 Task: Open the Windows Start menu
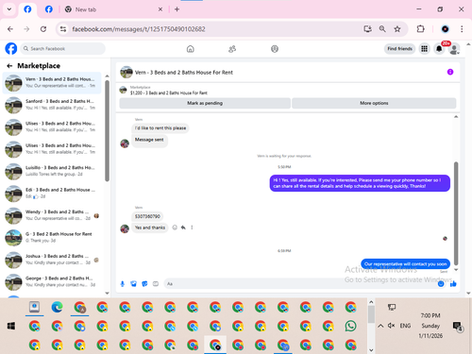click(x=11, y=326)
